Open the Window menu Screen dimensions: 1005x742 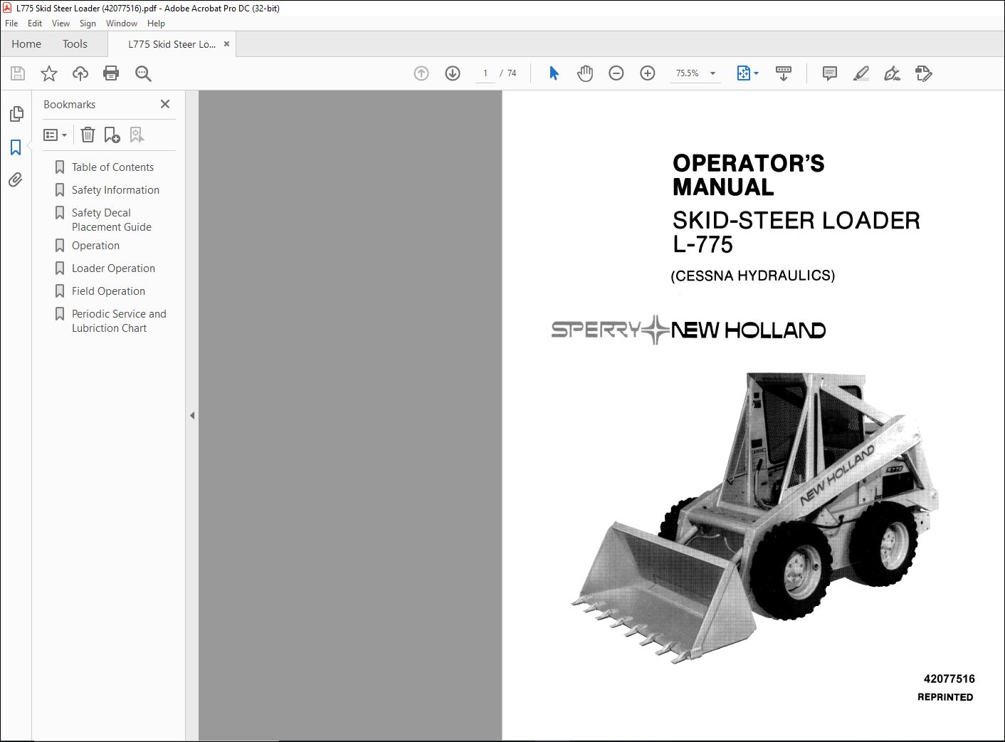point(122,23)
